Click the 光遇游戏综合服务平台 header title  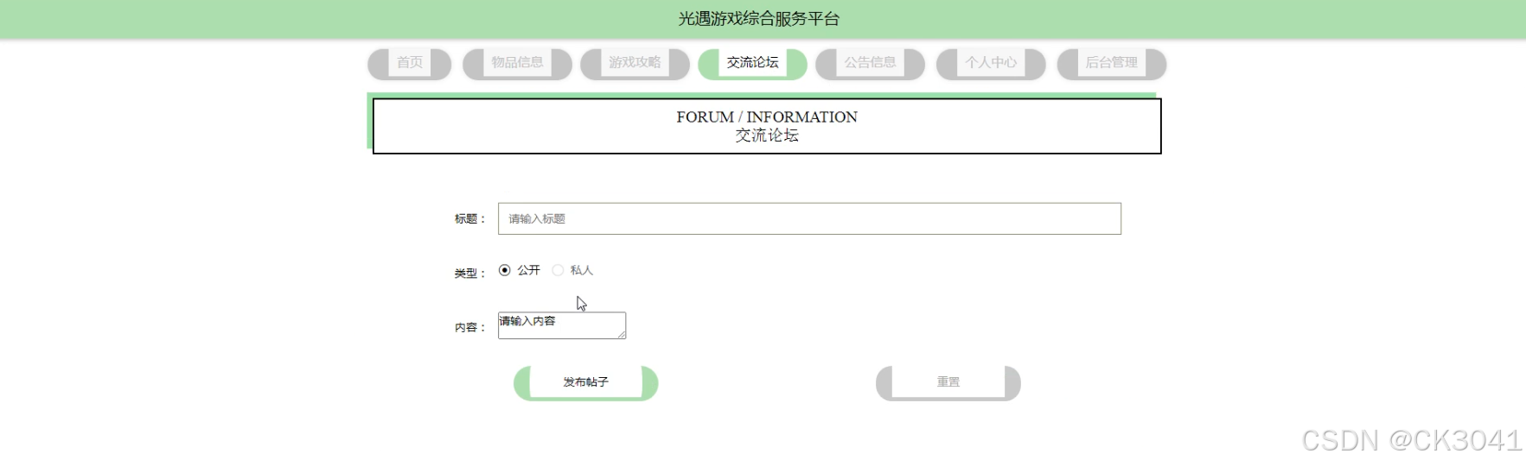pyautogui.click(x=758, y=19)
